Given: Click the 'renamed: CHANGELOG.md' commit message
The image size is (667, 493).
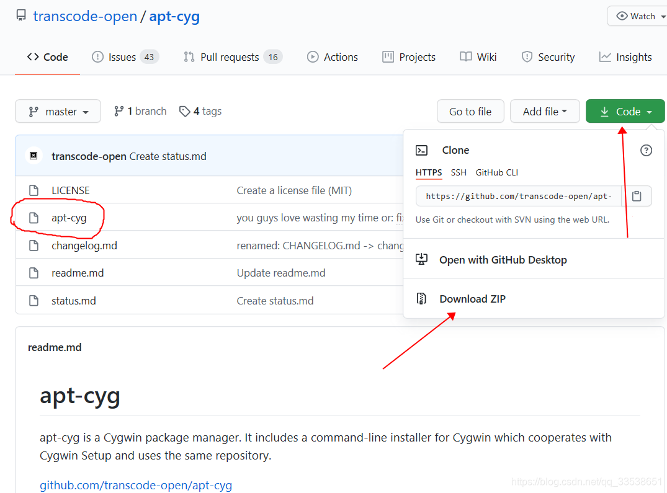Looking at the screenshot, I should (x=320, y=246).
